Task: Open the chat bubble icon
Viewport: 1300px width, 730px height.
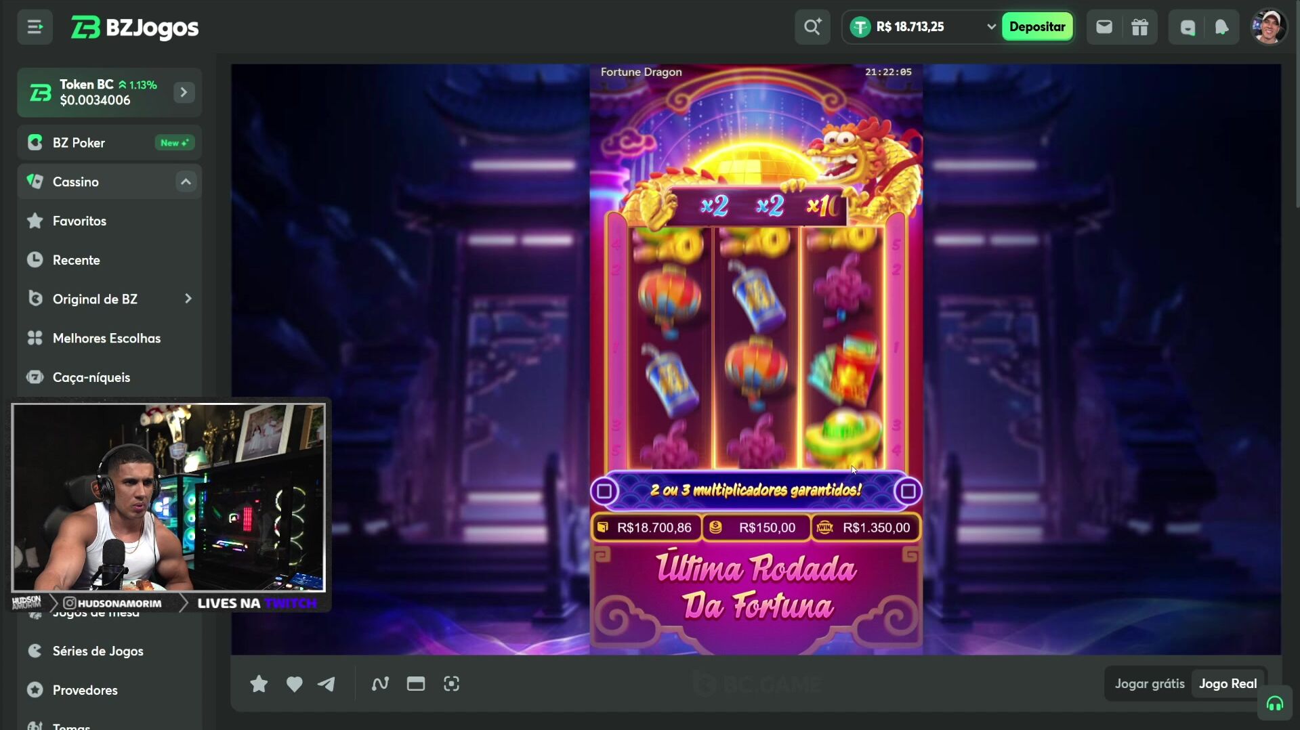Action: coord(1187,27)
